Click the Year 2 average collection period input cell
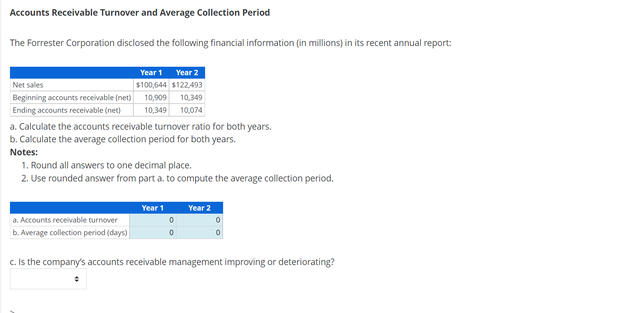Screen dimensions: 626x313 click(x=199, y=232)
